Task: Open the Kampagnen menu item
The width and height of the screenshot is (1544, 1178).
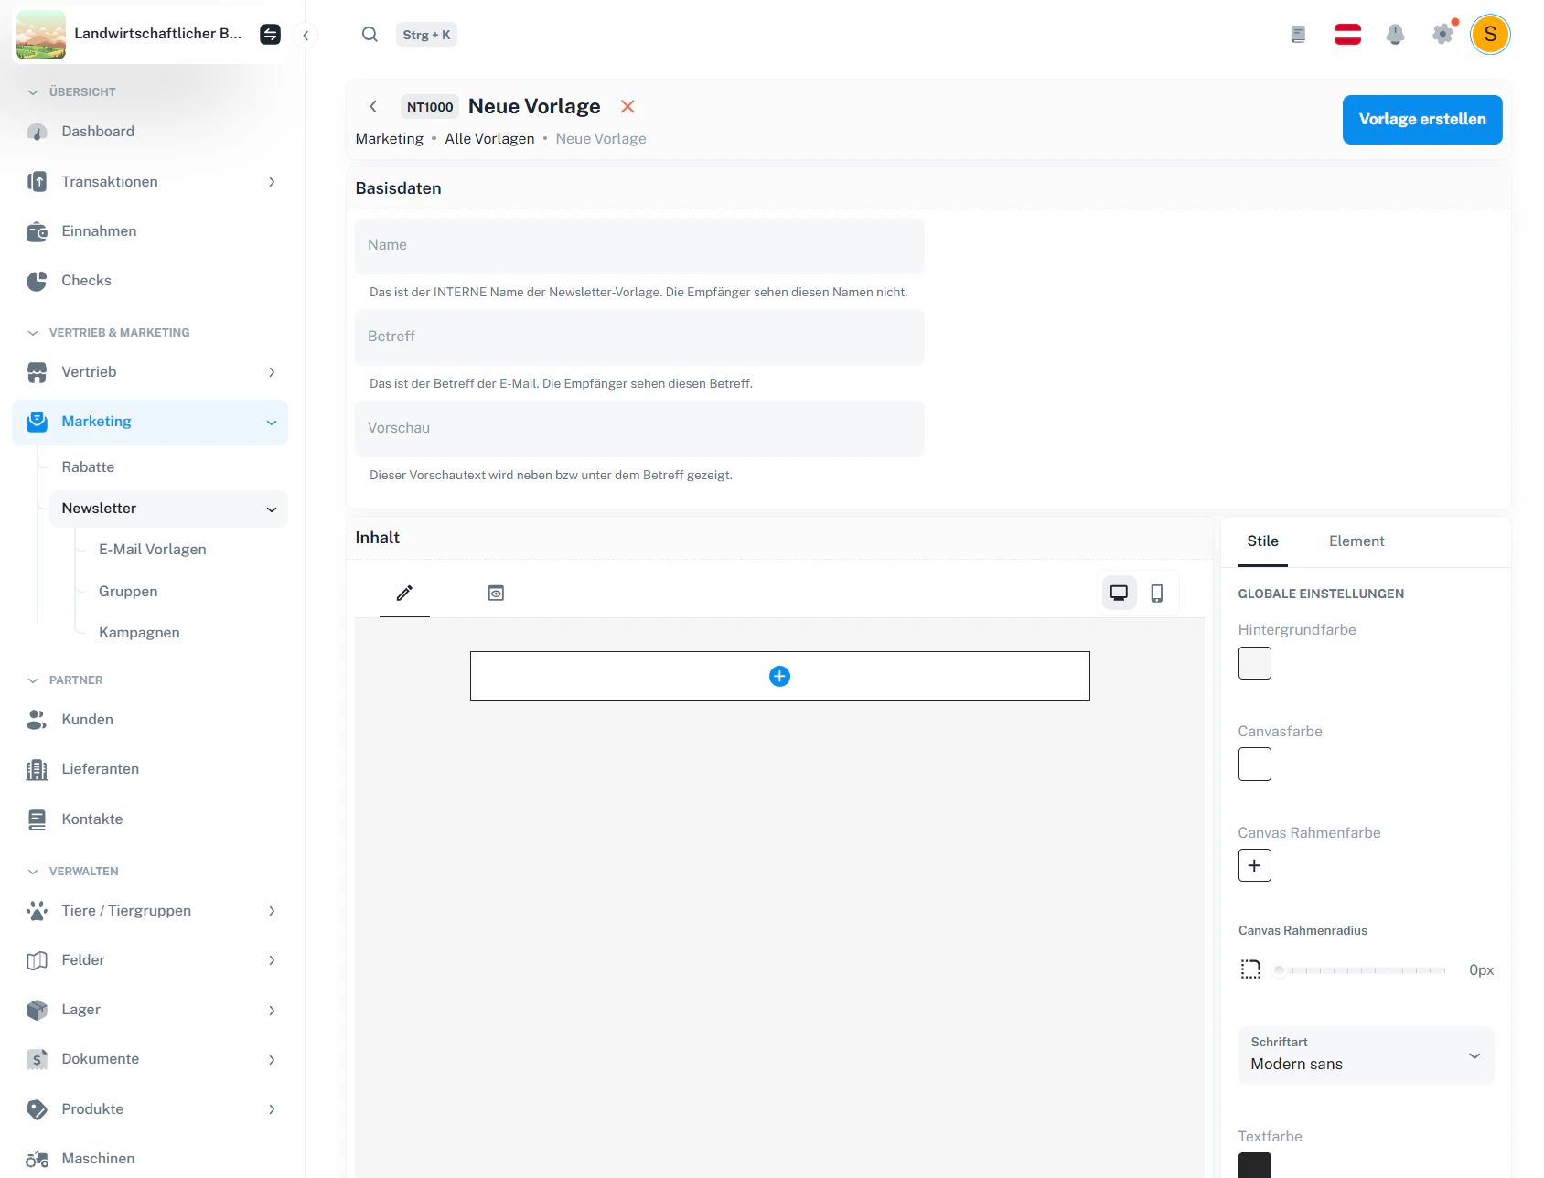Action: coord(139,632)
